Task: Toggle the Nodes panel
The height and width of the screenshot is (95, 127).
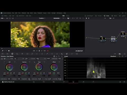Action: [107, 16]
